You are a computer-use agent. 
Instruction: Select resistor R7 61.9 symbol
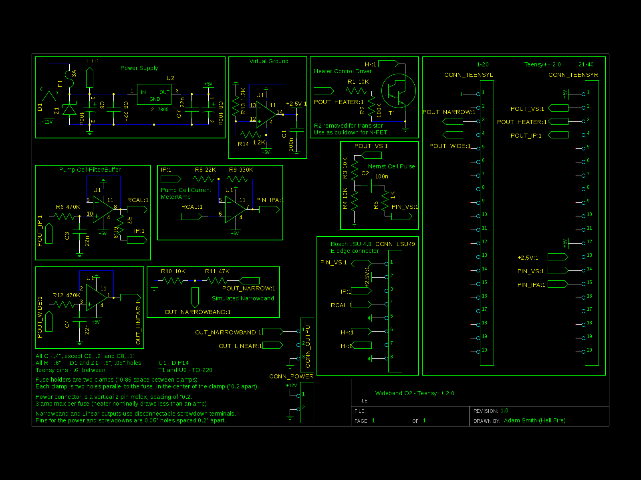point(120,225)
